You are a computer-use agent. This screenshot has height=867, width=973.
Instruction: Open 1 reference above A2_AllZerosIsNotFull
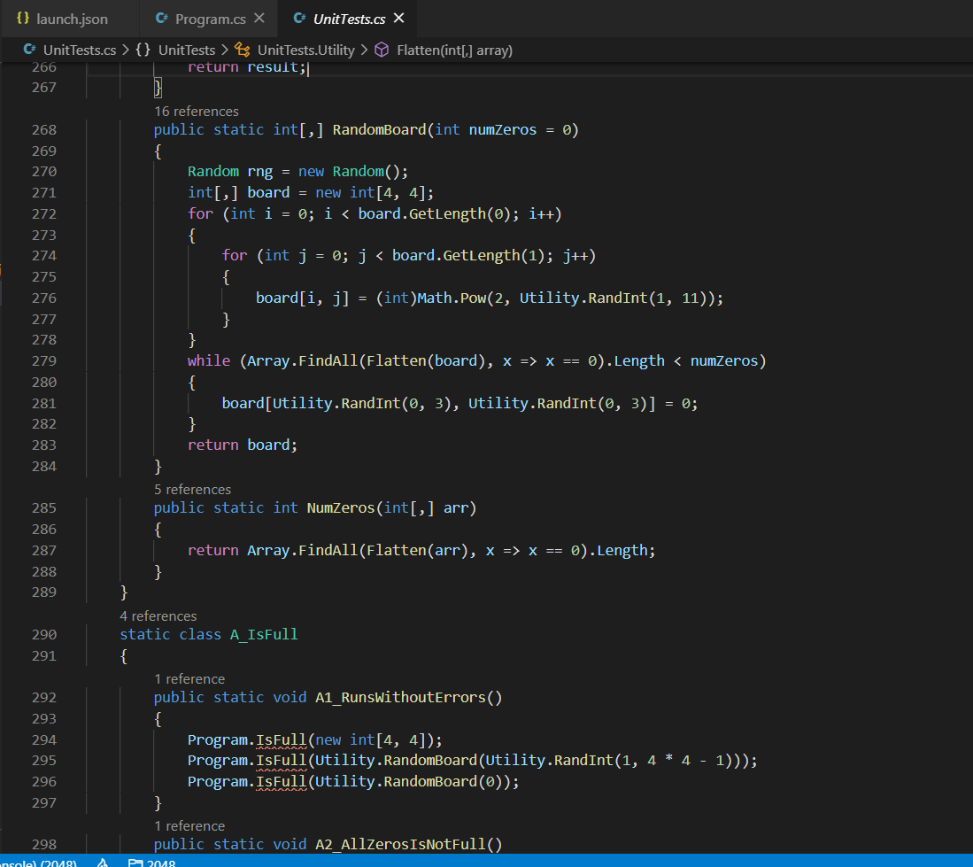(189, 826)
